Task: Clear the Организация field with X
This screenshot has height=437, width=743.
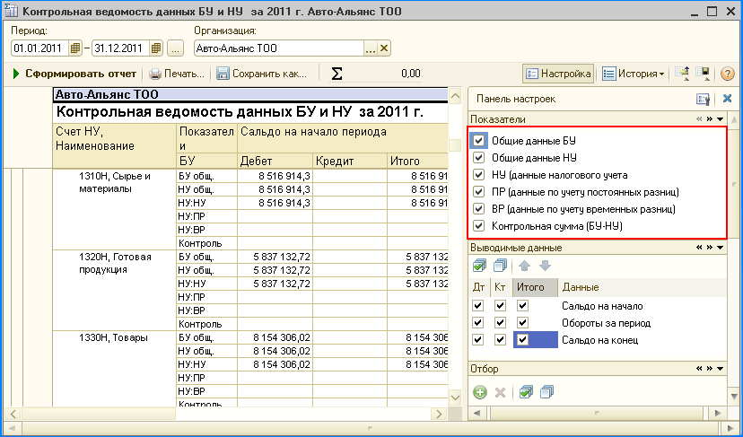Action: [385, 48]
